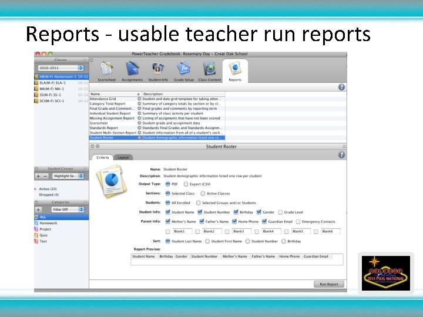Select the HR(M-F) Homeroom-1 class
Viewport: 423px width, 317px height.
[x=61, y=77]
